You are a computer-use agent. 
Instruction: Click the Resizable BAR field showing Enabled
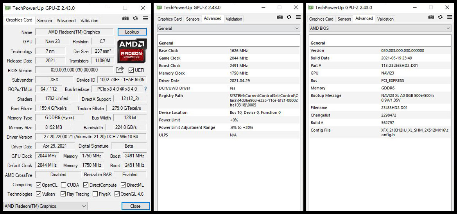pyautogui.click(x=130, y=175)
